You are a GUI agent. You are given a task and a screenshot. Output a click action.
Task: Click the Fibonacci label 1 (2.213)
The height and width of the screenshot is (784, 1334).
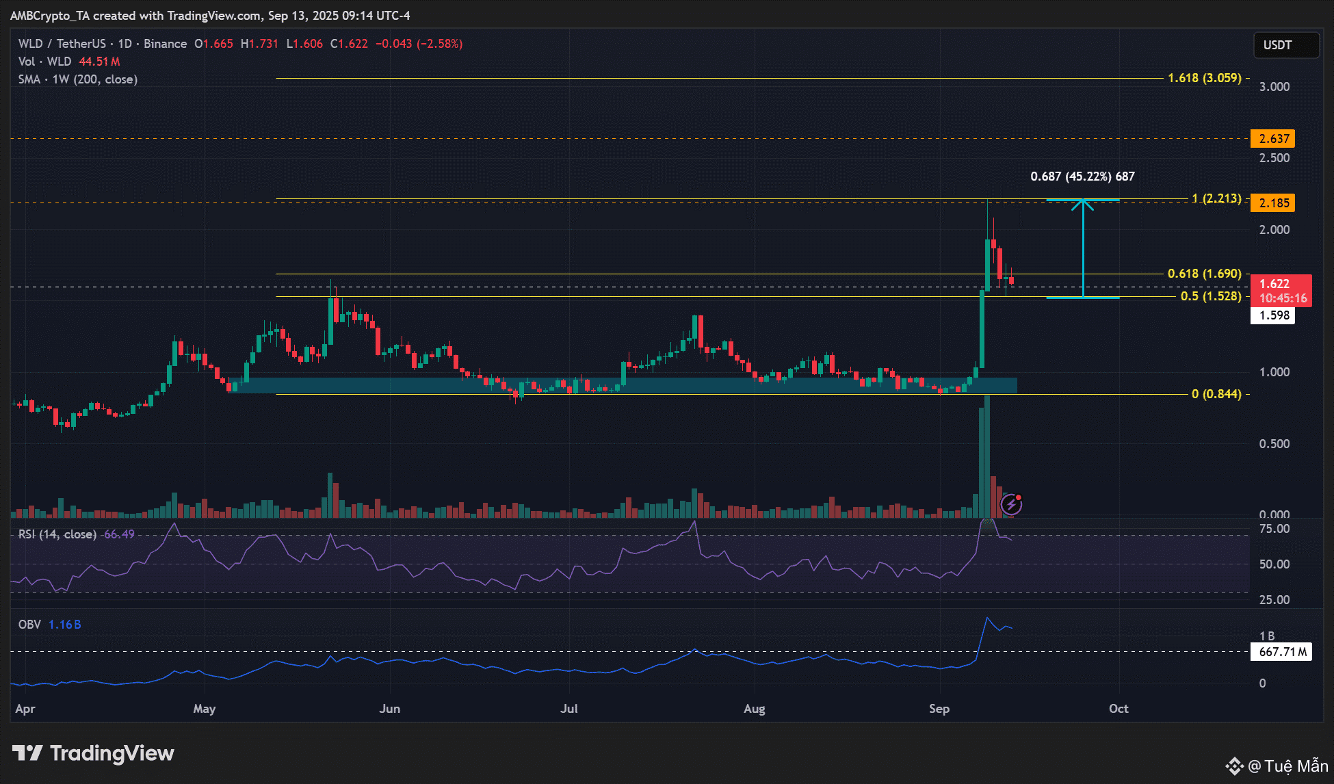tap(1216, 198)
